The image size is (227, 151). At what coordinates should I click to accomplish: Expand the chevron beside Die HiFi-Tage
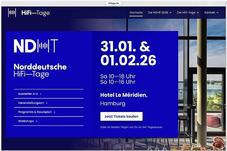point(198,13)
